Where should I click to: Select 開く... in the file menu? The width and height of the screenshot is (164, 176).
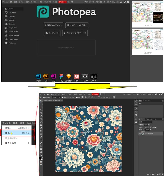click(17, 133)
